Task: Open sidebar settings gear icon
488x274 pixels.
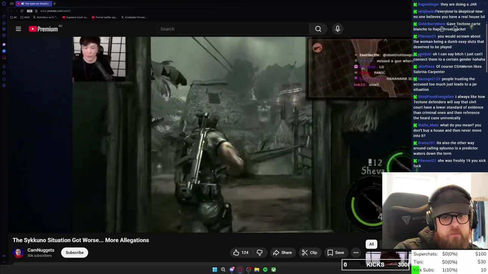Action: click(4, 85)
